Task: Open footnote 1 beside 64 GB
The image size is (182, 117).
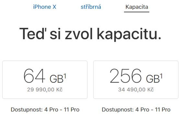Action: (65, 76)
